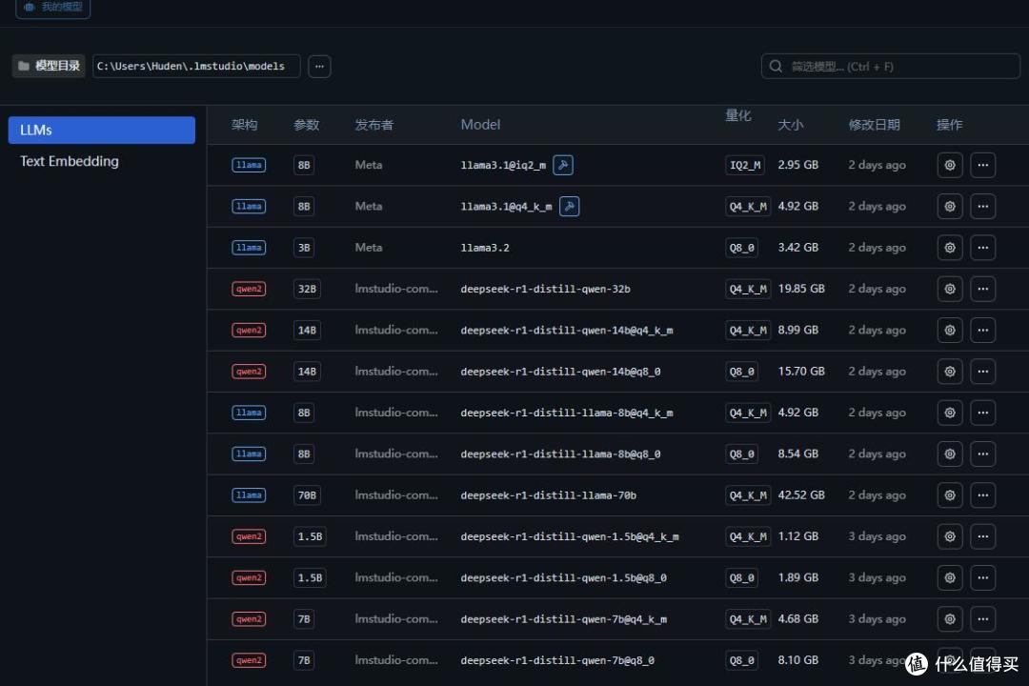Sort by 参数 column header
Image resolution: width=1029 pixels, height=686 pixels.
(306, 125)
